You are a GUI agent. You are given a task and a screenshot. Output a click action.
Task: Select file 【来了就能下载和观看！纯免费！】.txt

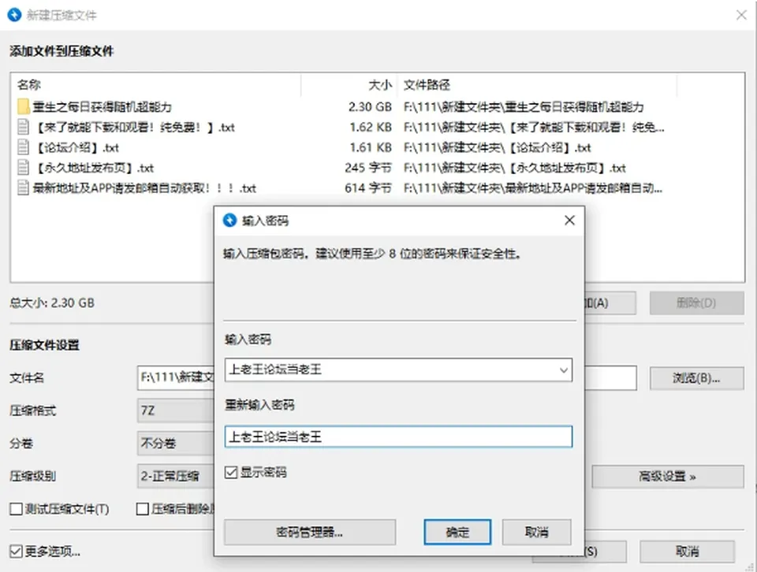click(134, 128)
